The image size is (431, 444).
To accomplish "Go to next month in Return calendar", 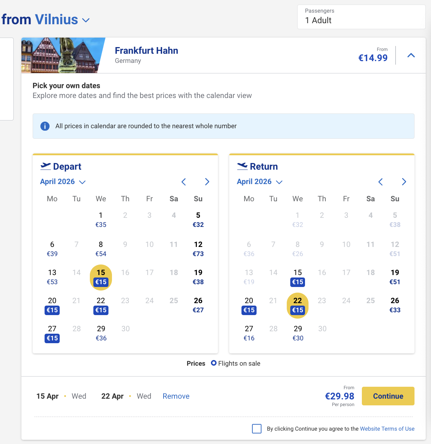I will 404,182.
